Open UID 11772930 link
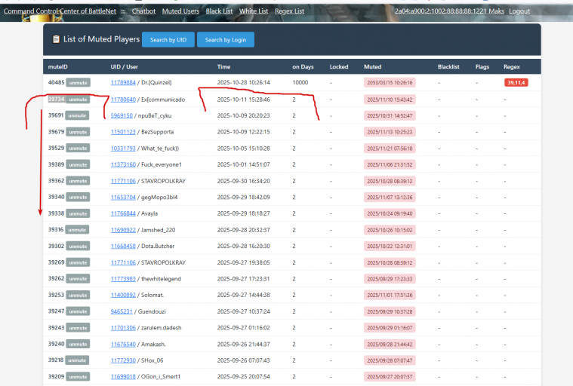The height and width of the screenshot is (386, 573). tap(123, 360)
